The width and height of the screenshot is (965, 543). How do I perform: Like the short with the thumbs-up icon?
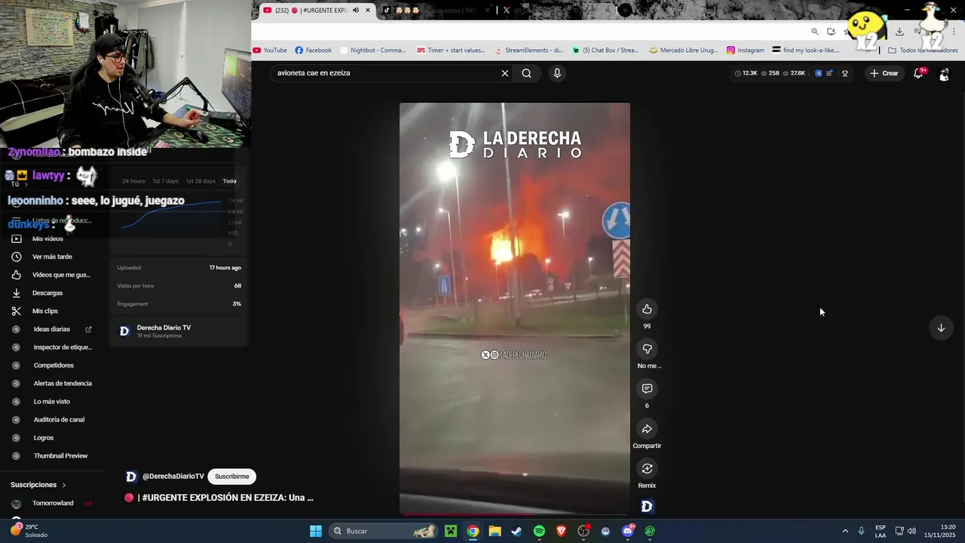(647, 309)
